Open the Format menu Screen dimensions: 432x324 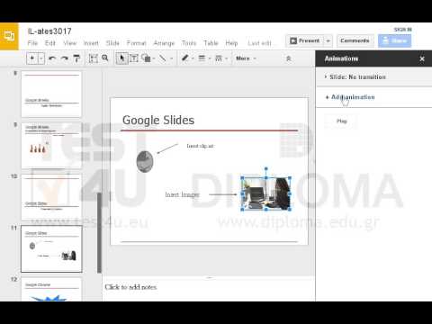[136, 43]
